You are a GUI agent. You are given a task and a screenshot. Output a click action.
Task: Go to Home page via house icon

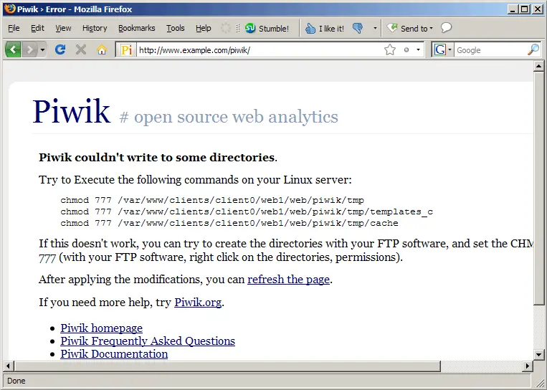102,50
